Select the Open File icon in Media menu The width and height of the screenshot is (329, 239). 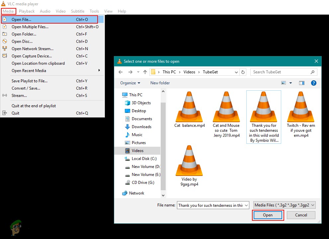click(5, 19)
